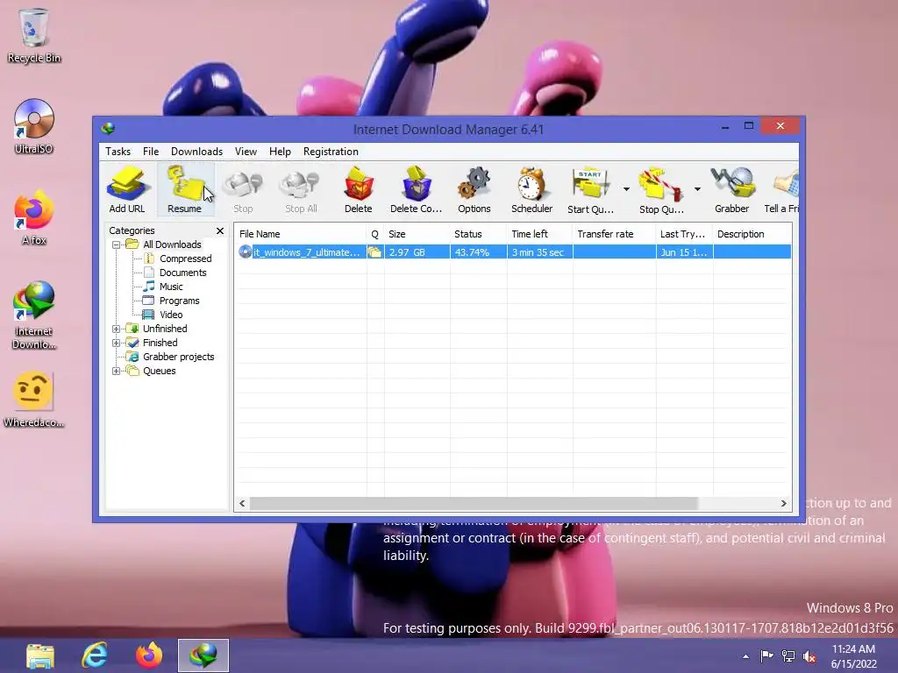Open the Options gear icon

click(474, 190)
